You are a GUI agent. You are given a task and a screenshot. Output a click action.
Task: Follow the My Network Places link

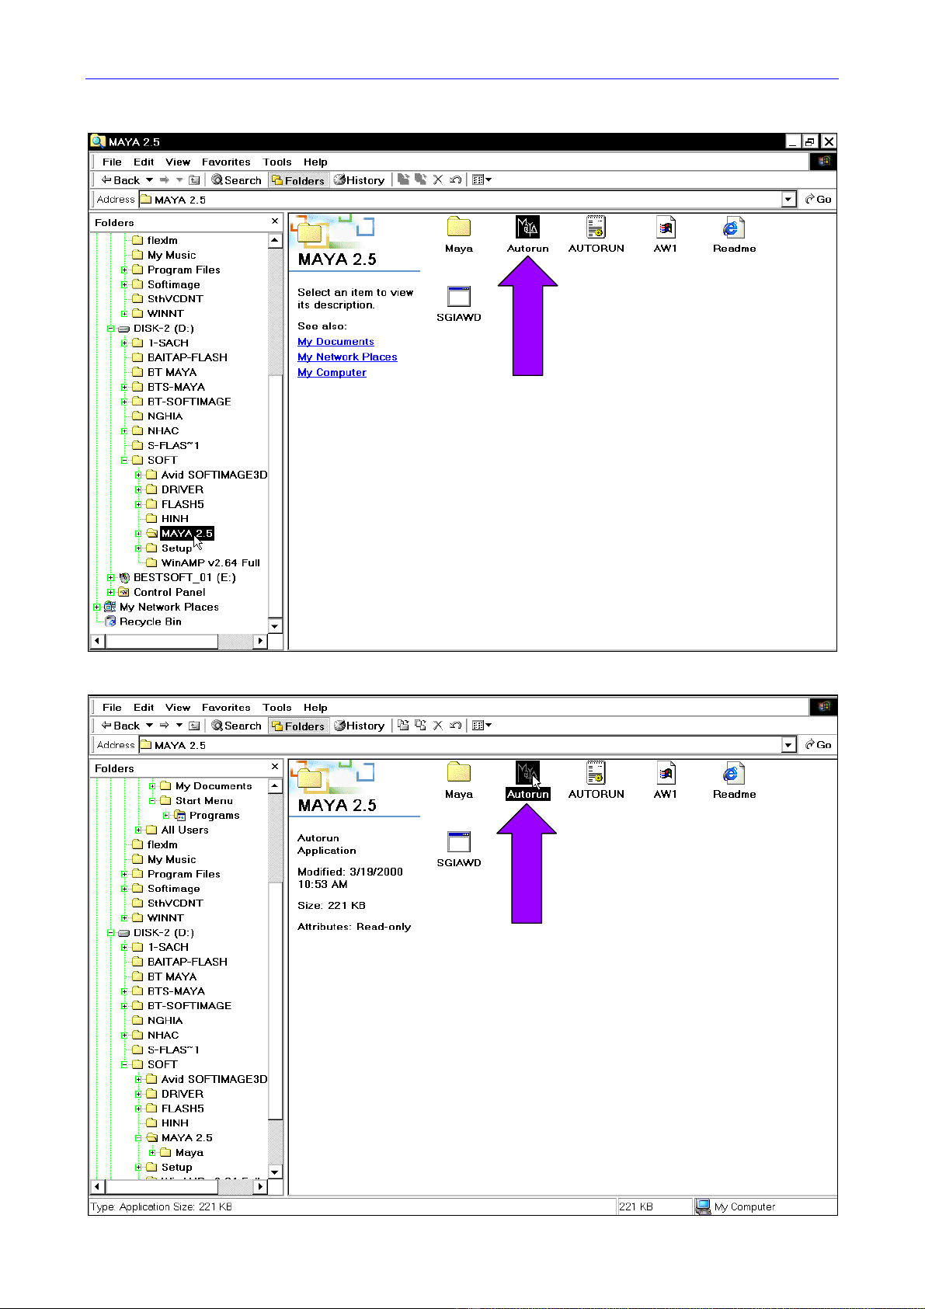click(x=347, y=357)
